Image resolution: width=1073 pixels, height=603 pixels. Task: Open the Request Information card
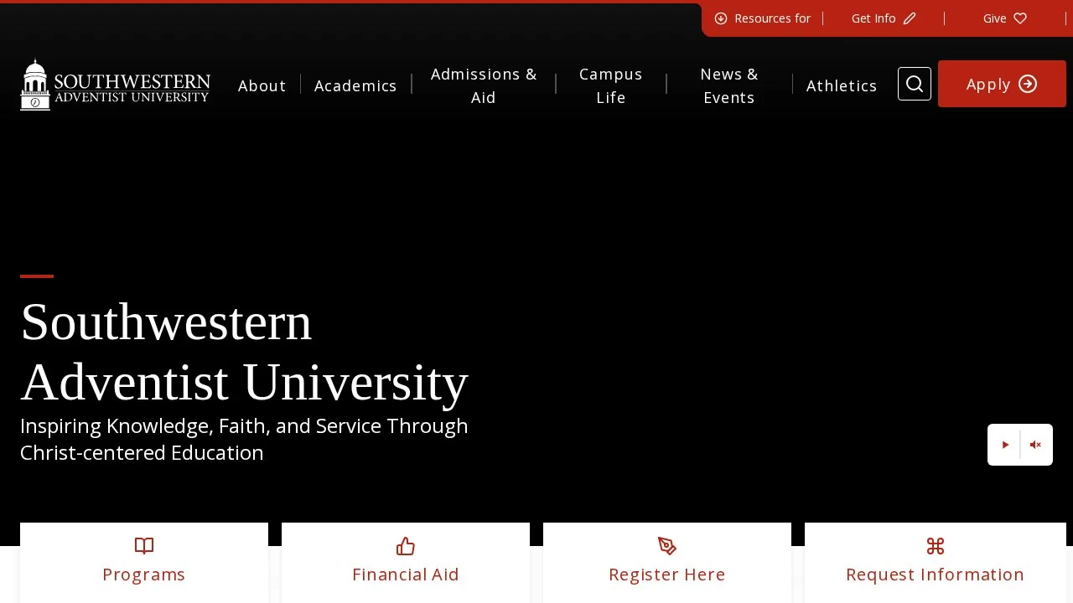tap(936, 563)
